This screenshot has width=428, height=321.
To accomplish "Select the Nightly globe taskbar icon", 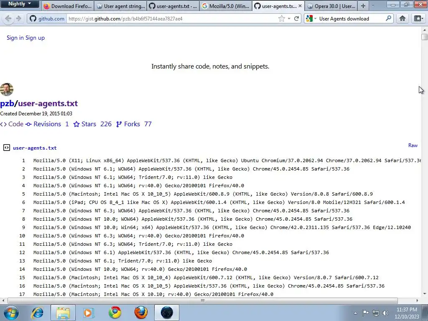I will coord(167,313).
